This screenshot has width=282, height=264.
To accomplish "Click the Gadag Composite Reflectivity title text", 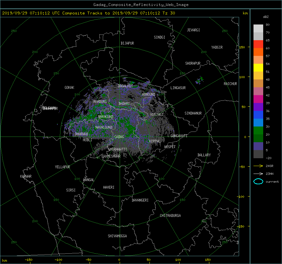I will 141,5.
